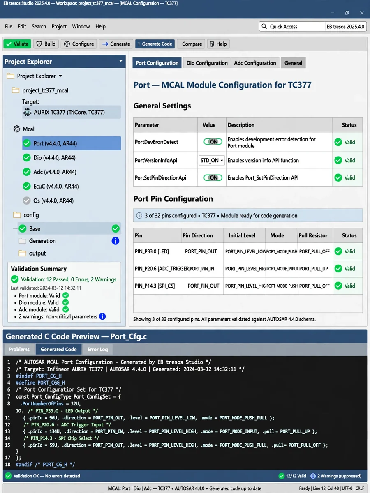
Task: Click green check beside Adc module
Action: 27,172
